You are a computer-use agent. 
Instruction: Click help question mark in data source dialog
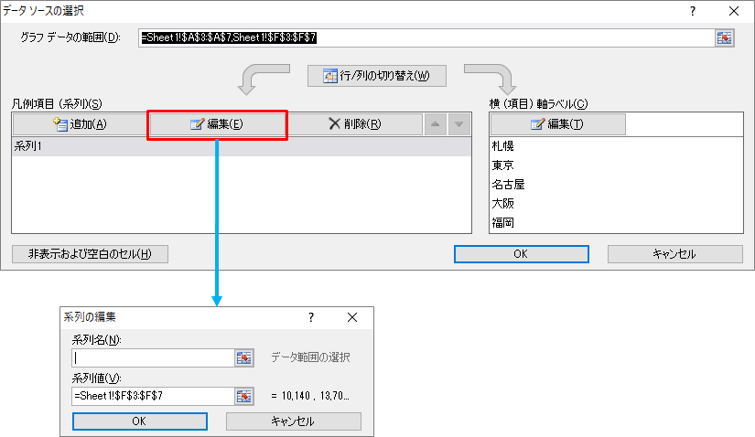click(692, 11)
